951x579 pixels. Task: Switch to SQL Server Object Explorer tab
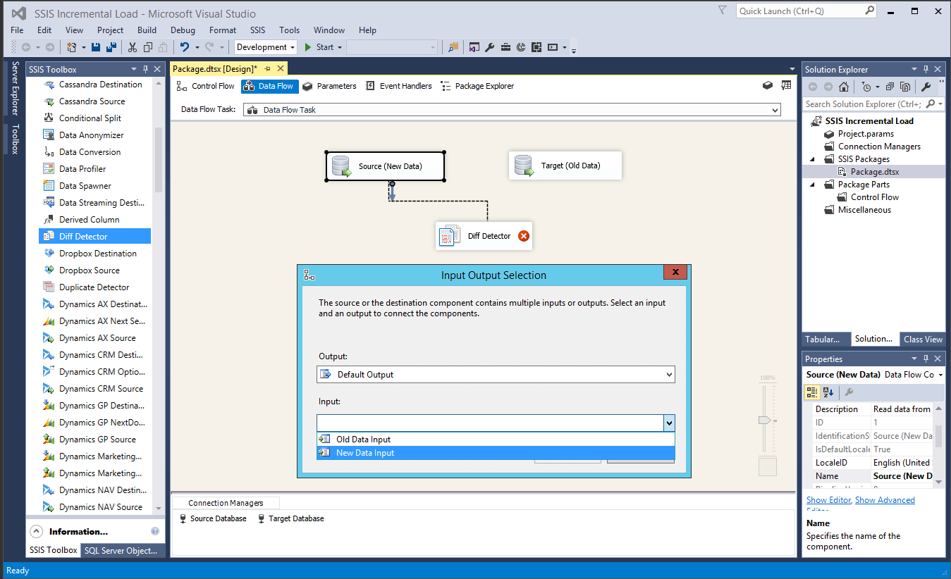pyautogui.click(x=121, y=551)
